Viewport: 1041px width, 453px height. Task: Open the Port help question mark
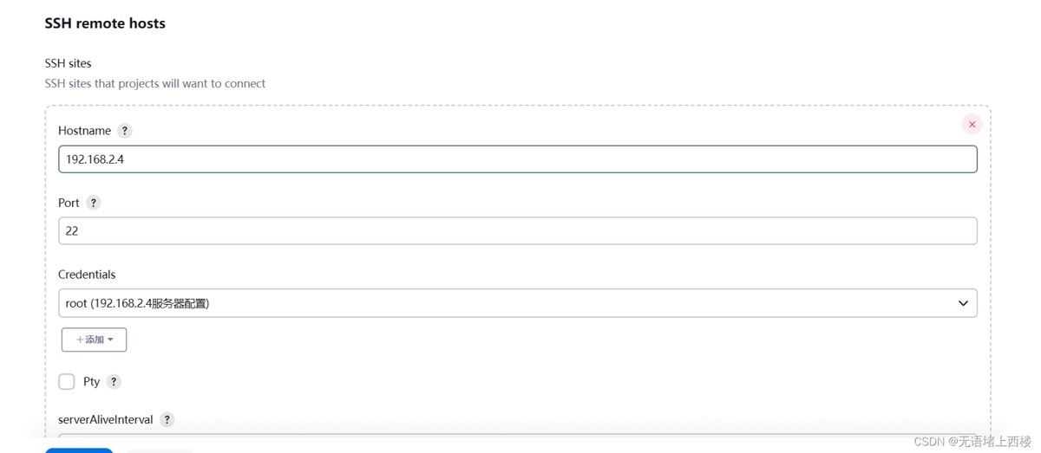(94, 203)
